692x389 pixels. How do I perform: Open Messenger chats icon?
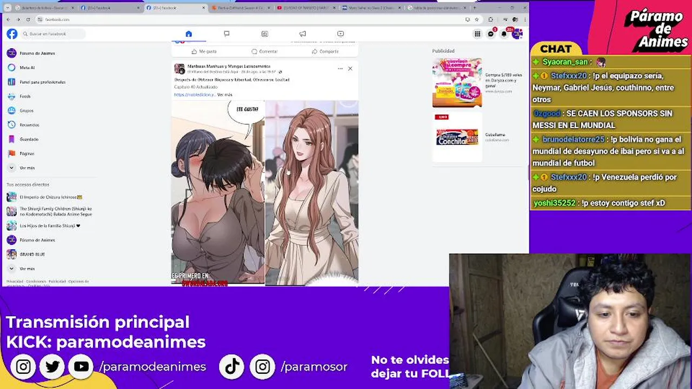click(x=491, y=34)
